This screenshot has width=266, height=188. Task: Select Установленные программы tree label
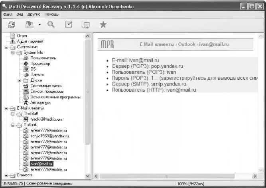[55, 97]
